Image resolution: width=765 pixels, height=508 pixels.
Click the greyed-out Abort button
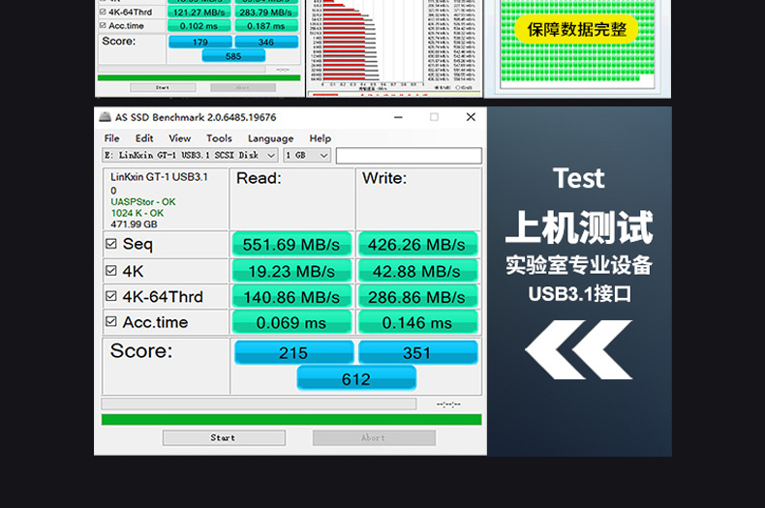click(373, 438)
